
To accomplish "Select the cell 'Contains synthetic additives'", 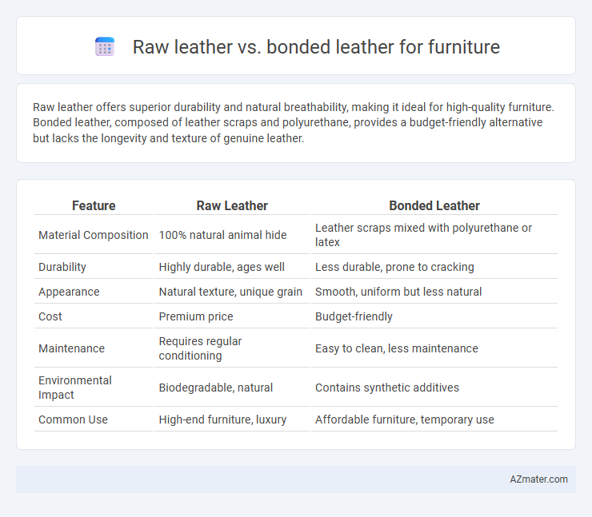I will point(387,388).
